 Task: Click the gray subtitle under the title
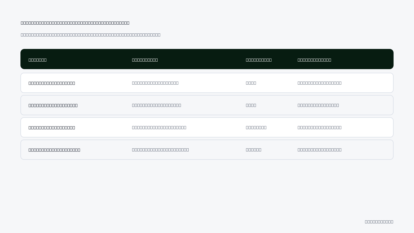91,35
